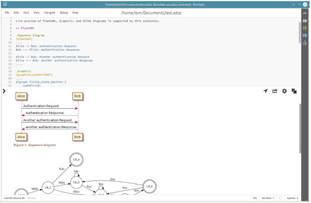Click the editor vertical scrollbar thumb

pyautogui.click(x=300, y=32)
